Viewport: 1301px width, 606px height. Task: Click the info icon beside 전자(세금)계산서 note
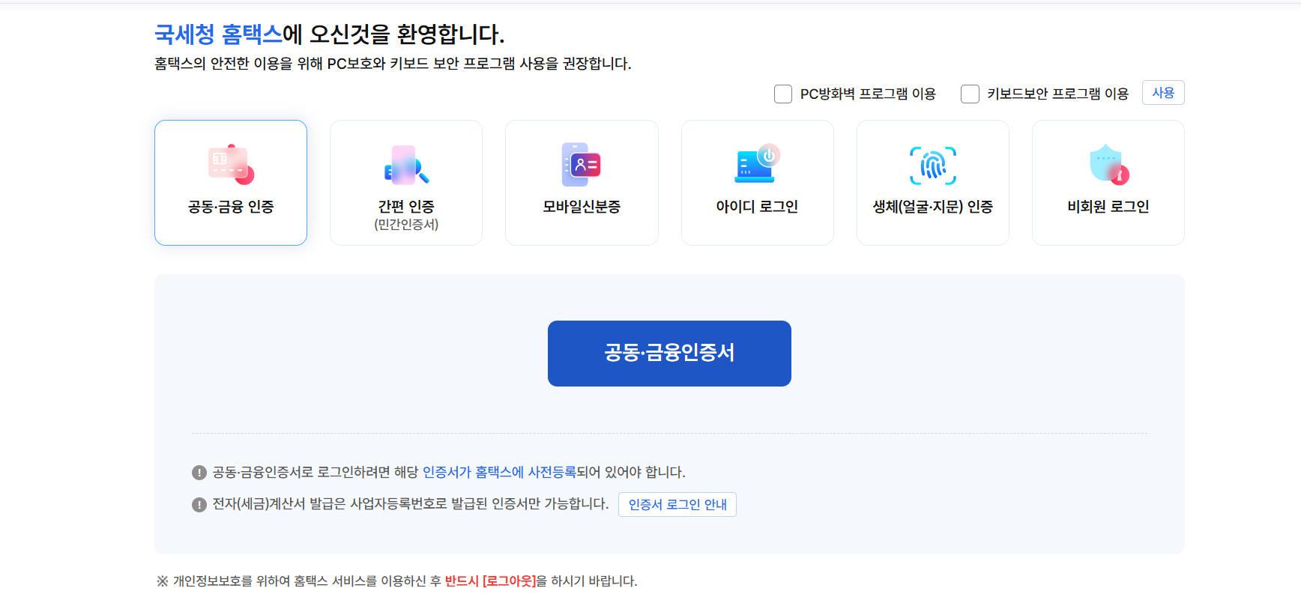pos(199,505)
